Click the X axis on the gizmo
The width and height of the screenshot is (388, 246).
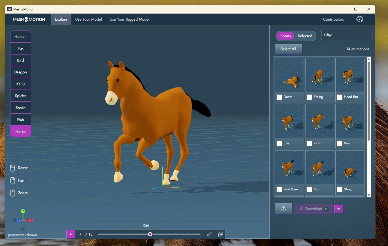[x=31, y=220]
